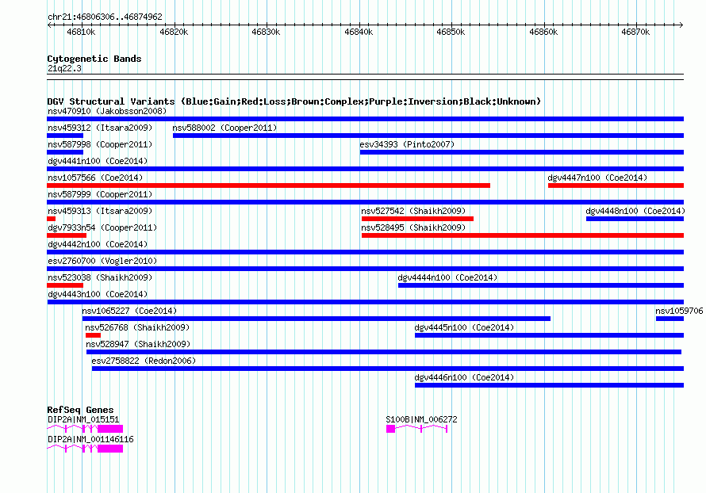Viewport: 706px width, 493px height.
Task: Click the 46850k ruler tick label
Action: click(451, 32)
